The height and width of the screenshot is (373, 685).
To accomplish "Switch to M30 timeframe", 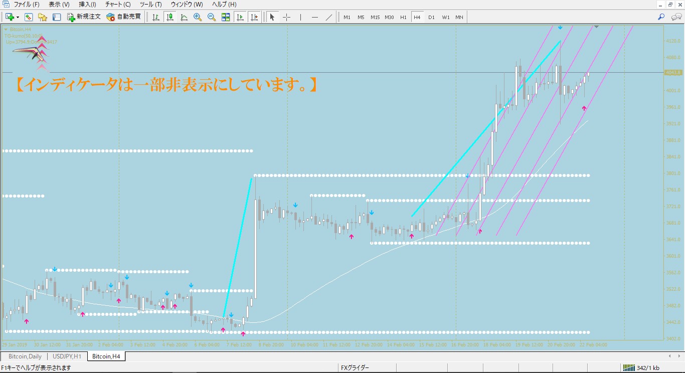I will pos(389,17).
